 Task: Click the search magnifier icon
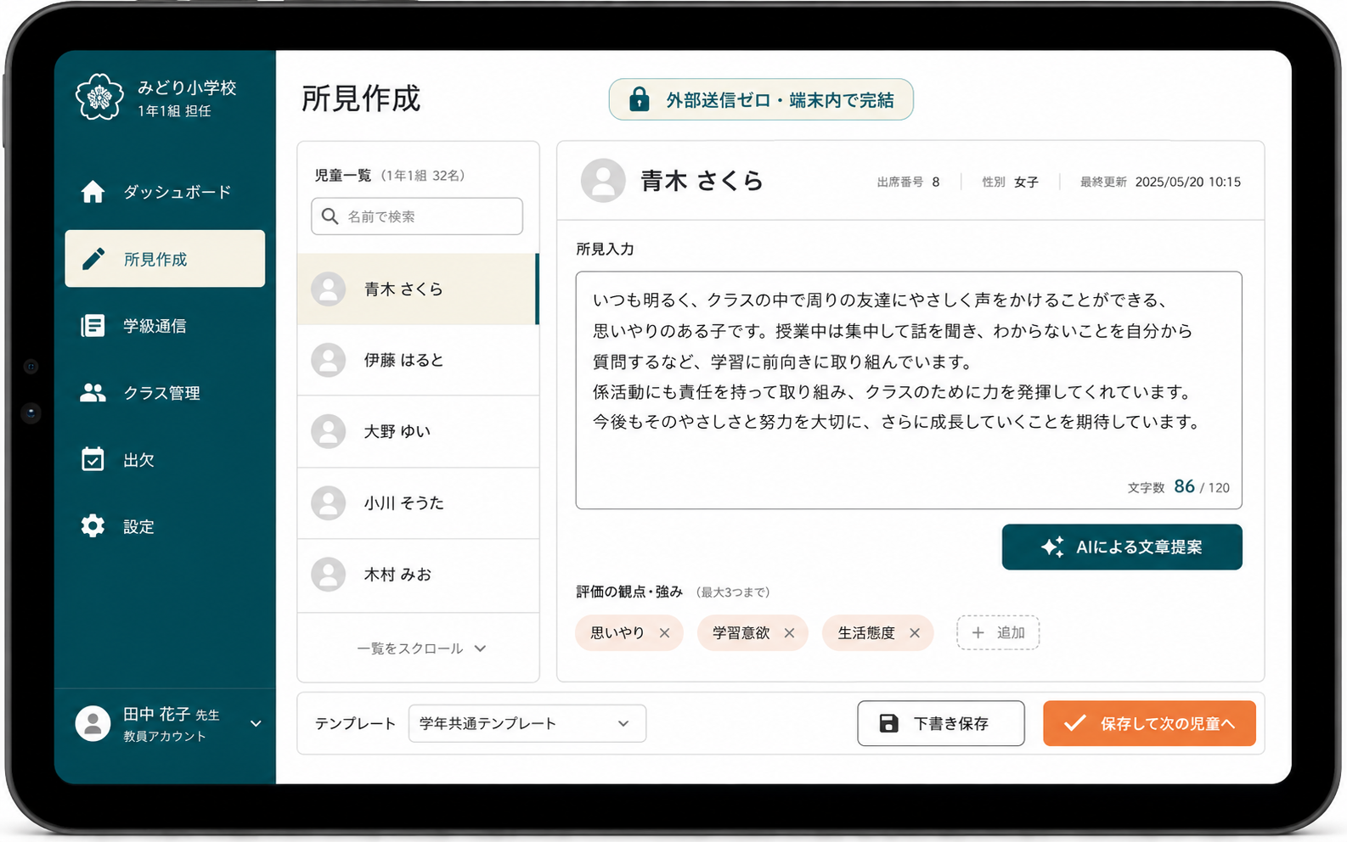[x=330, y=216]
